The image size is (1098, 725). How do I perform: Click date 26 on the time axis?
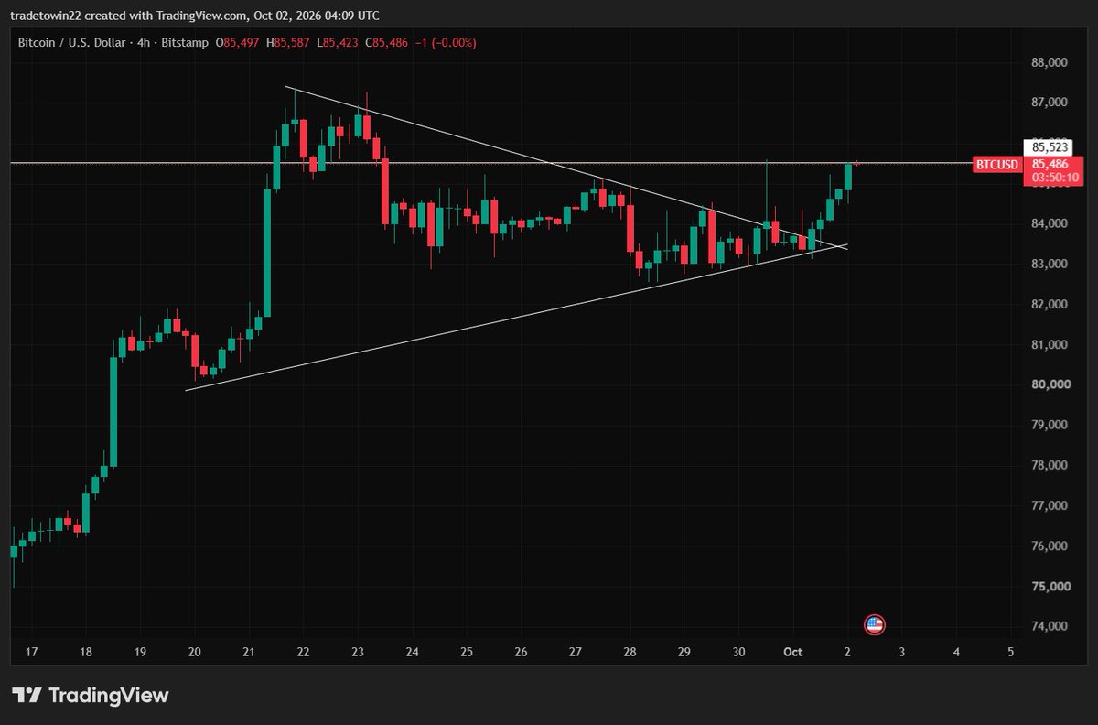(x=521, y=652)
